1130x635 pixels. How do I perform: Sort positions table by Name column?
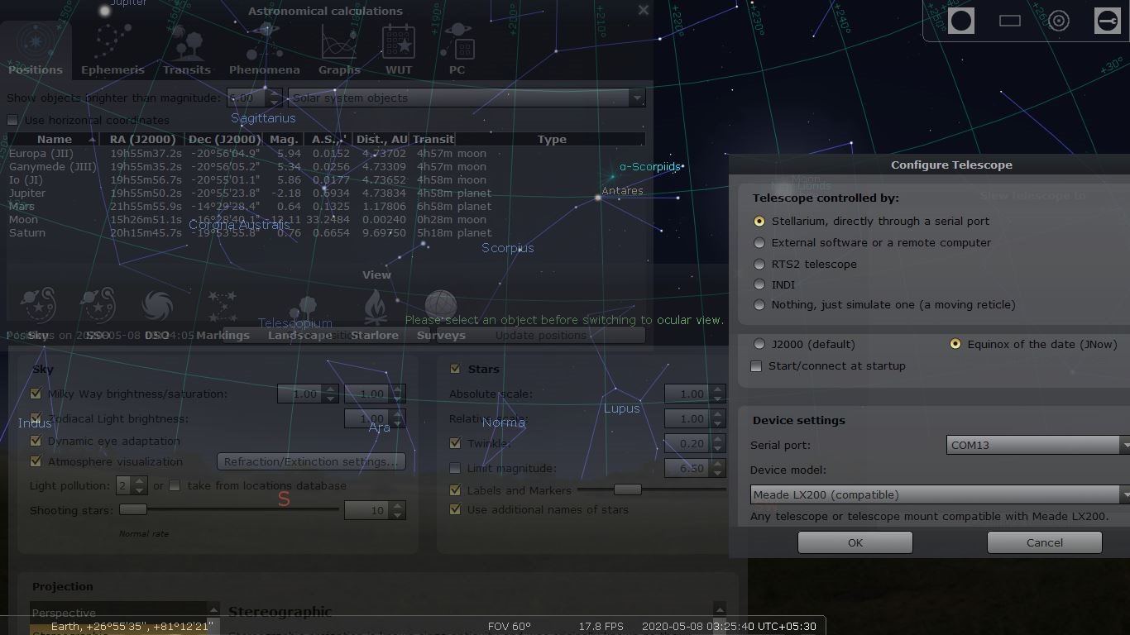coord(54,139)
